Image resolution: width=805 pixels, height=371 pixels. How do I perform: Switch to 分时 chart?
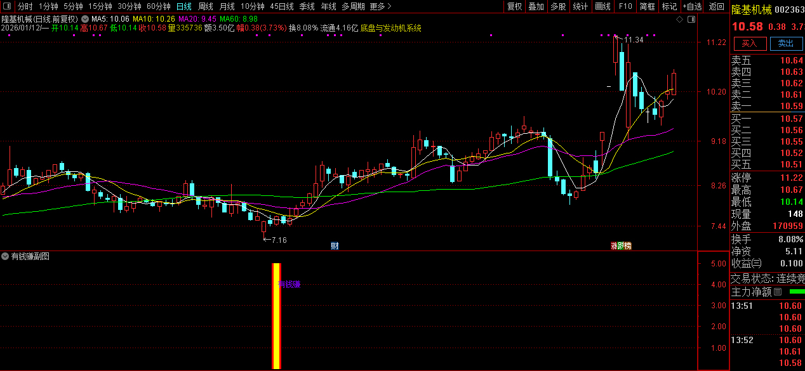25,6
